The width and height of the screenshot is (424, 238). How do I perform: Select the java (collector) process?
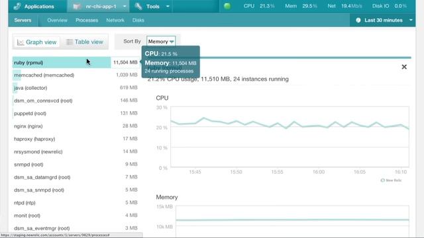76,88
